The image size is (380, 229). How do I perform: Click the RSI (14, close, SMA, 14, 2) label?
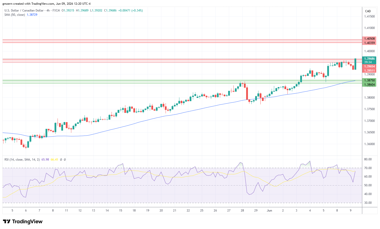coord(22,160)
